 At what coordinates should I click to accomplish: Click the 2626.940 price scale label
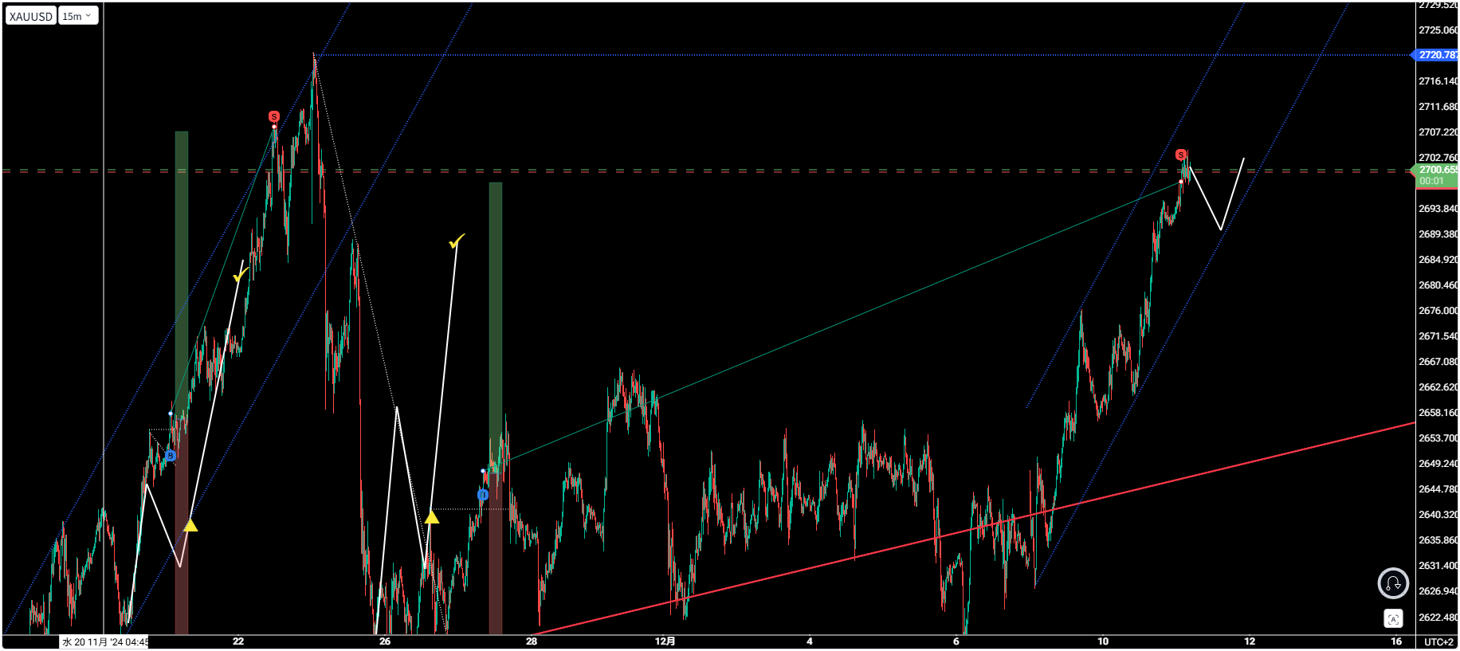[x=1438, y=591]
